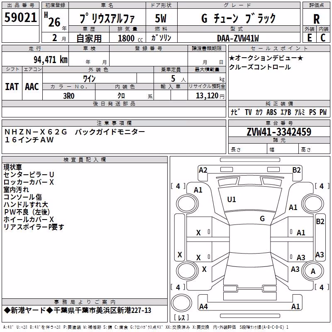
Task: Select the クルーズコントロール sales point
Action: click(x=260, y=67)
